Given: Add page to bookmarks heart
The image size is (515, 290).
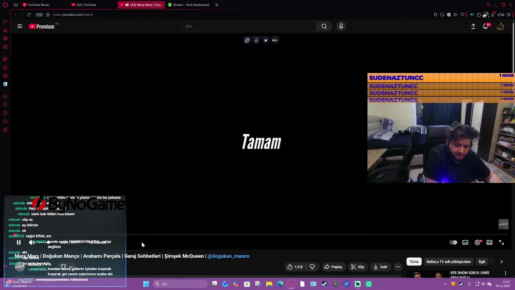Looking at the screenshot, I should [x=463, y=14].
